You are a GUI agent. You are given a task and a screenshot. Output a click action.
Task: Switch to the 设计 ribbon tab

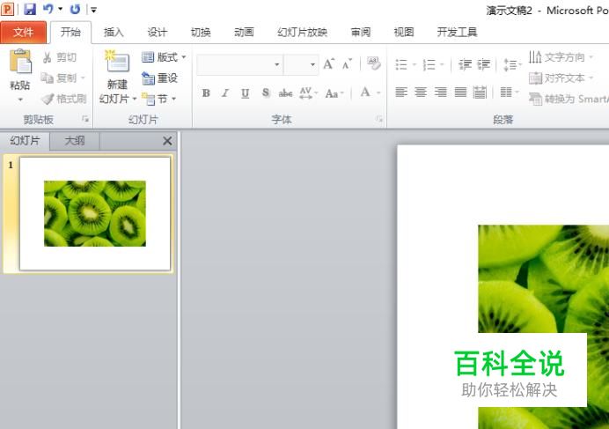(x=157, y=33)
